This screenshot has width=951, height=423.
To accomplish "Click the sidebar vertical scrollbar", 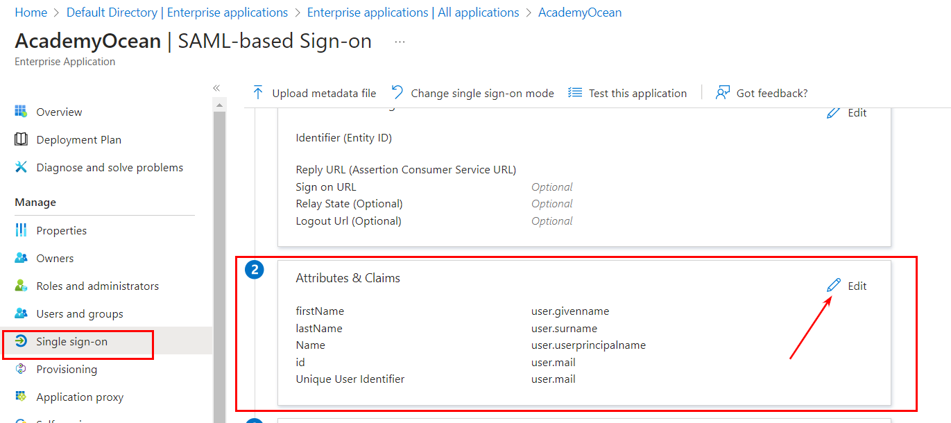I will pyautogui.click(x=219, y=267).
